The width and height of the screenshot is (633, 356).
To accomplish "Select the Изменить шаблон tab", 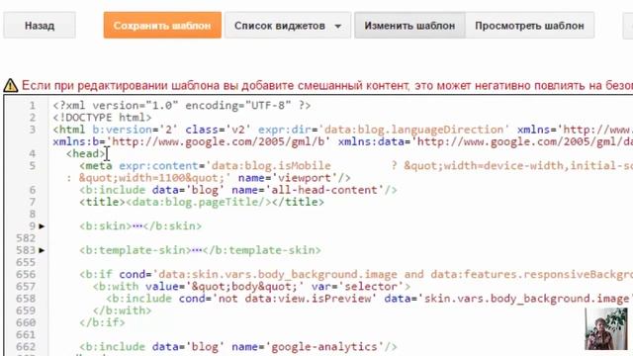I will 409,26.
